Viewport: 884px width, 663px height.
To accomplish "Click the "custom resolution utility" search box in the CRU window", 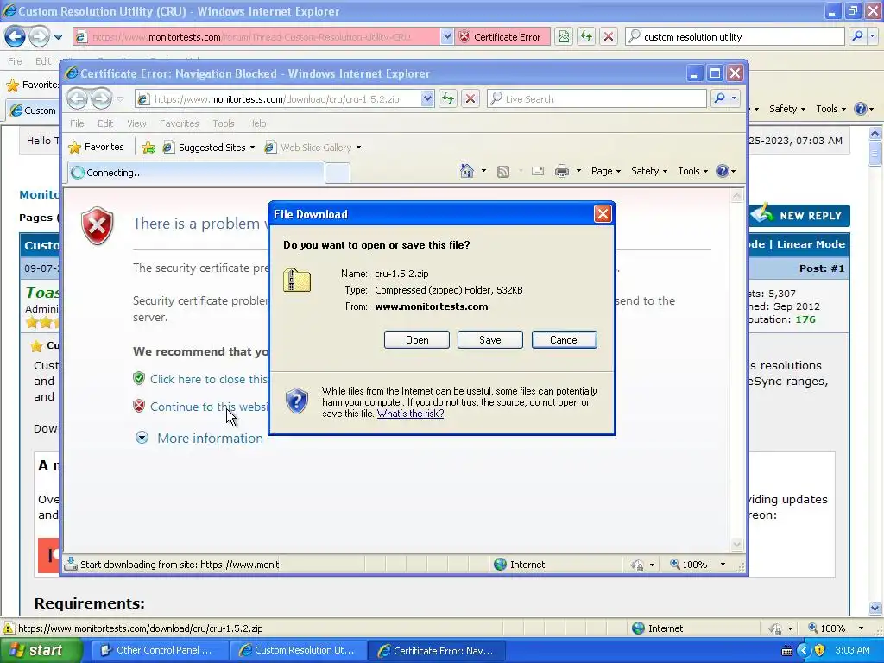I will (x=736, y=36).
